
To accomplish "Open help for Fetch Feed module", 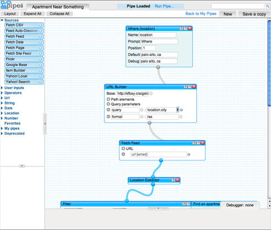I will click(194, 143).
